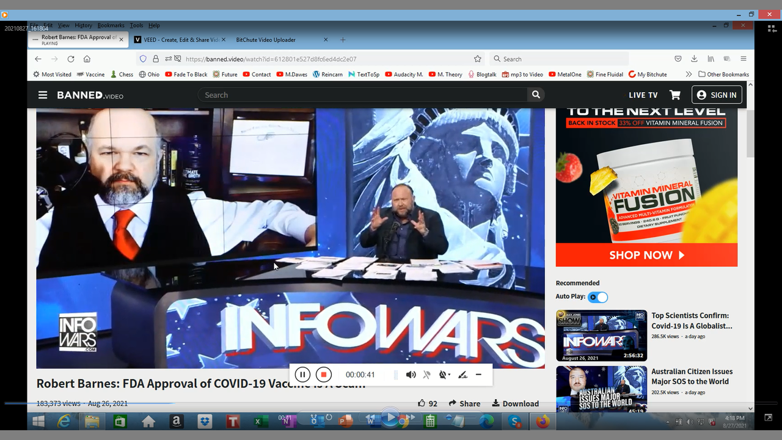
Task: Click the thumbs-up like icon
Action: tap(422, 403)
